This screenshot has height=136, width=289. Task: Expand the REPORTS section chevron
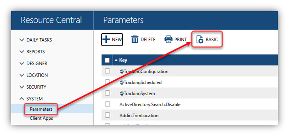(x=22, y=52)
